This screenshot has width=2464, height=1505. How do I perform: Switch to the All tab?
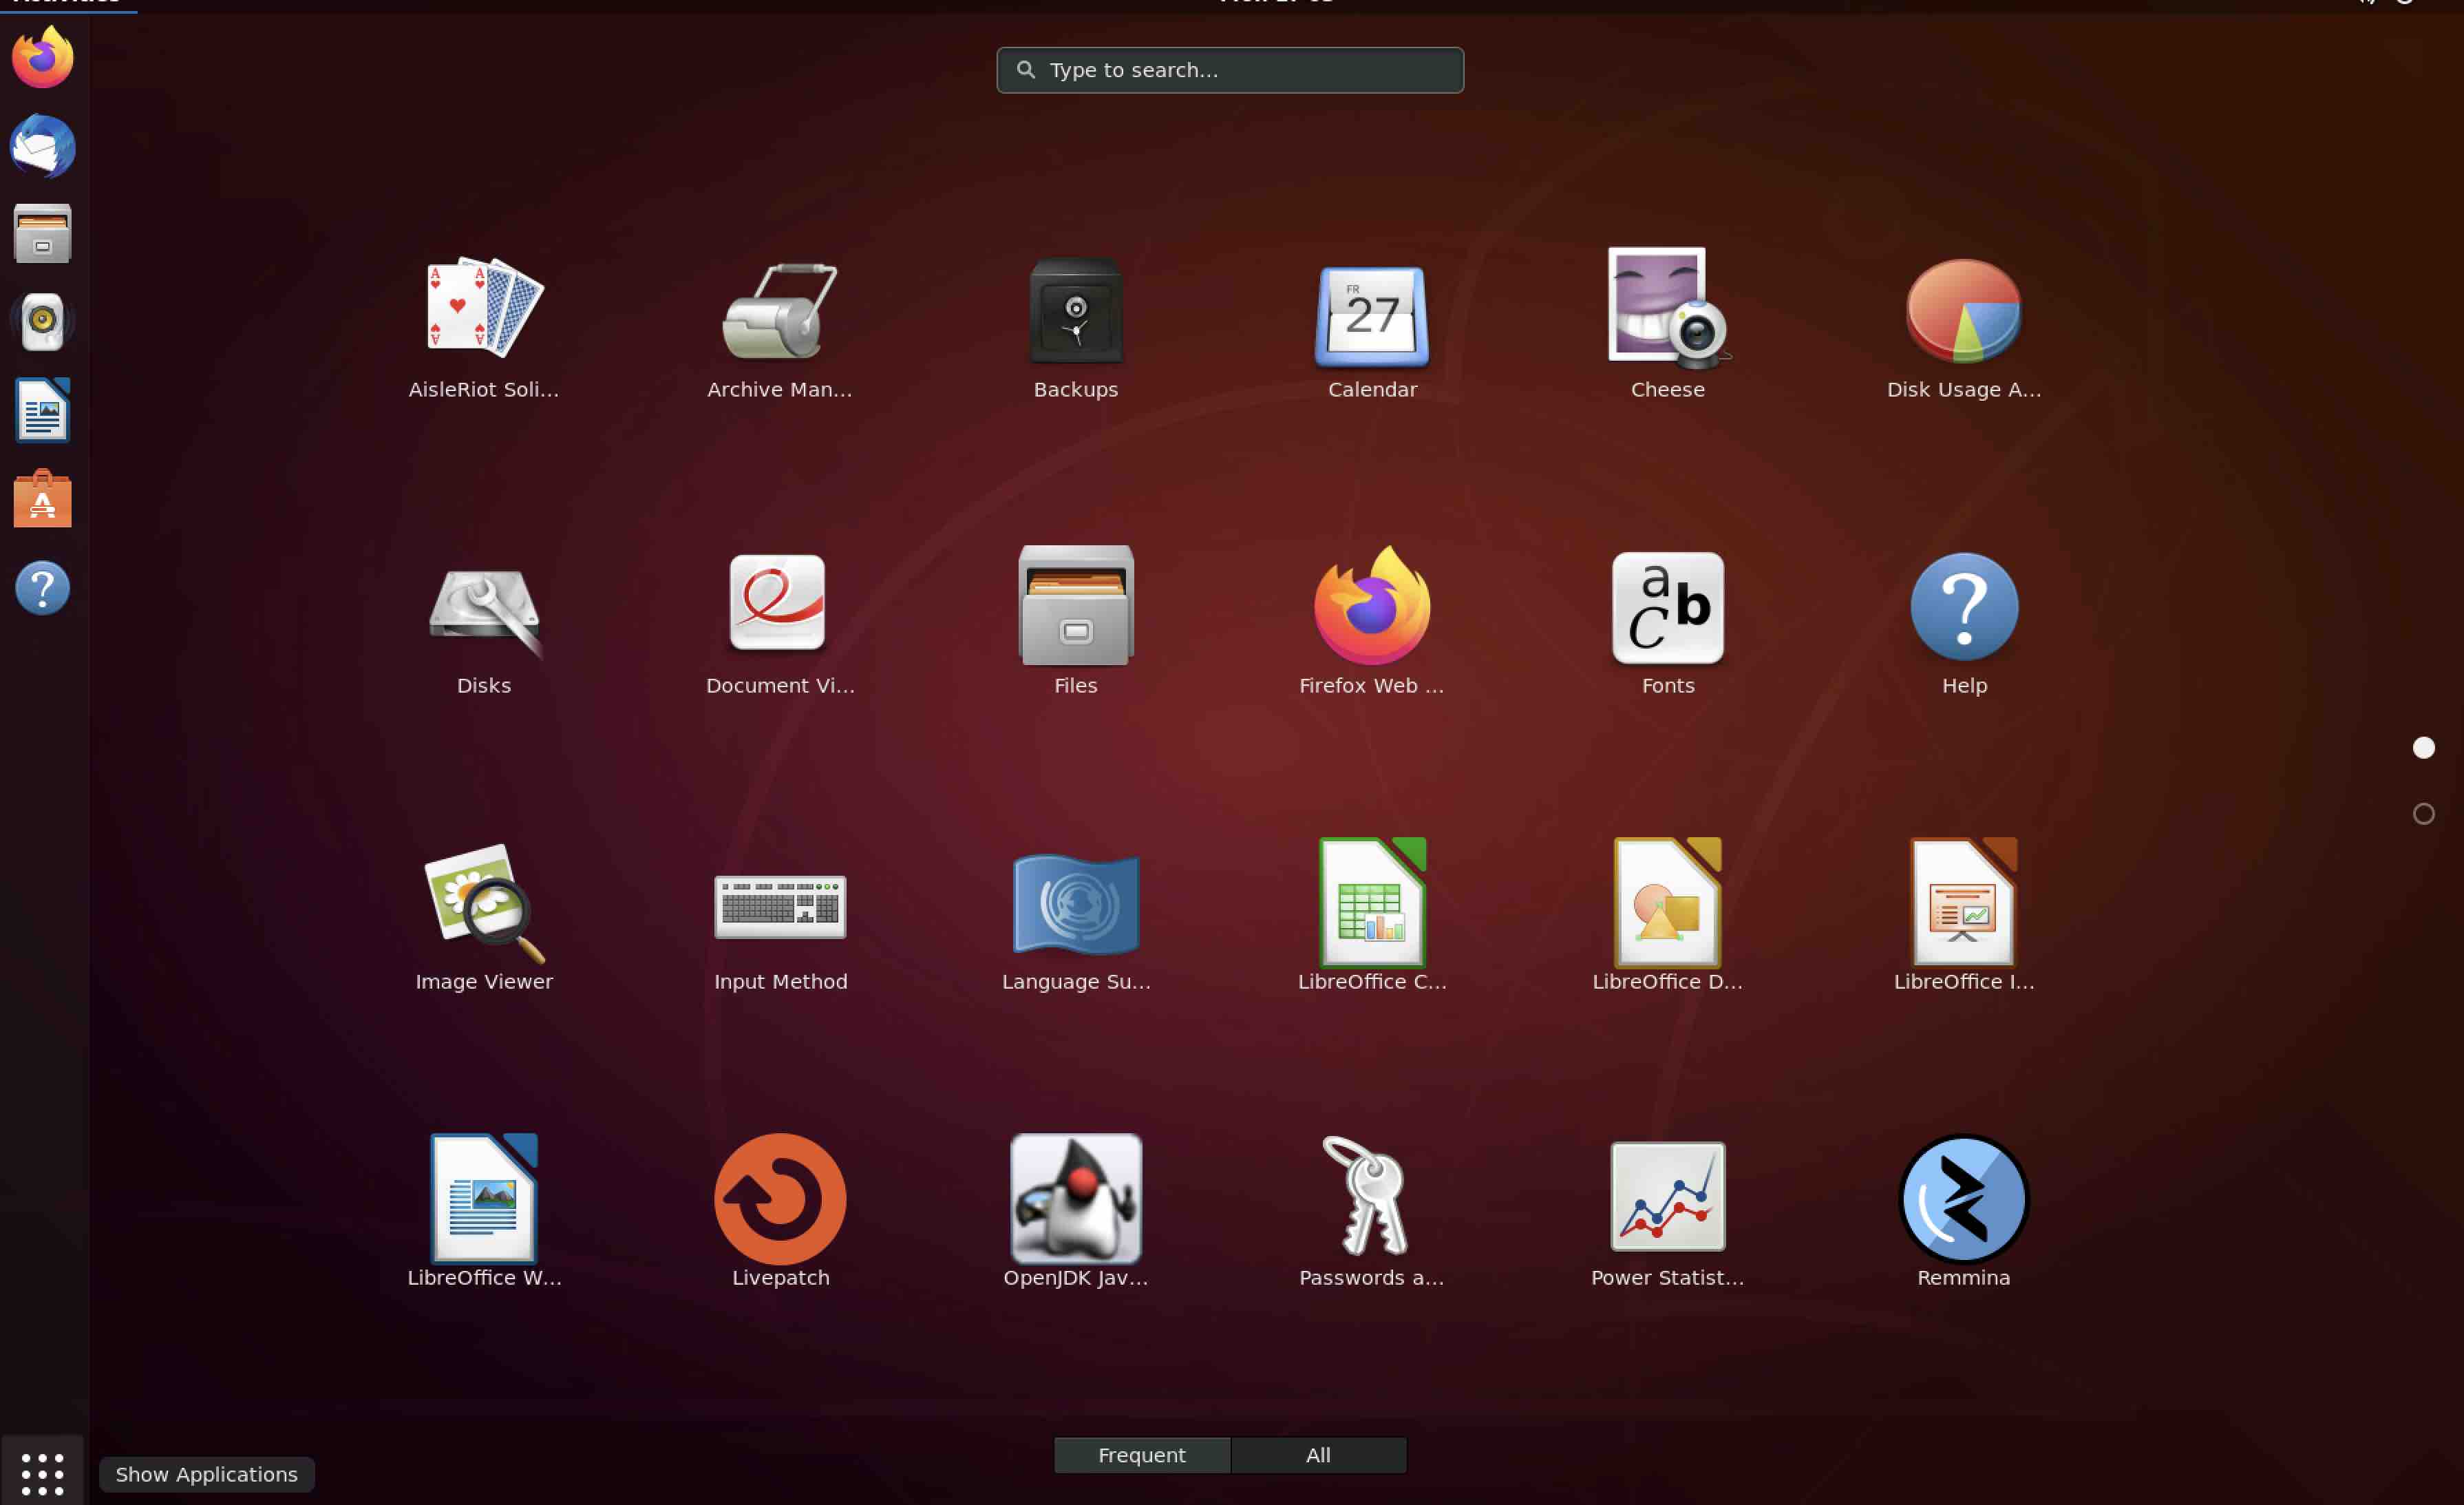pyautogui.click(x=1318, y=1455)
